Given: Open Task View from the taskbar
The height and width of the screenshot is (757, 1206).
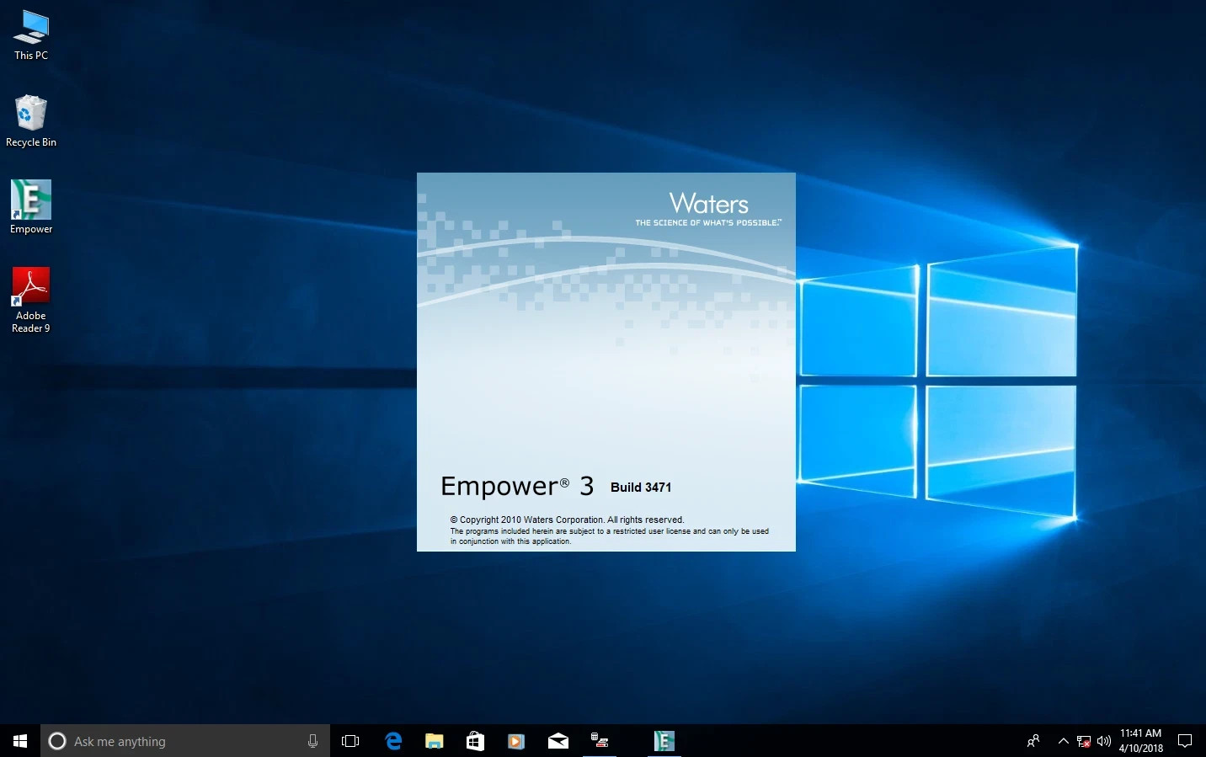Looking at the screenshot, I should coord(350,741).
